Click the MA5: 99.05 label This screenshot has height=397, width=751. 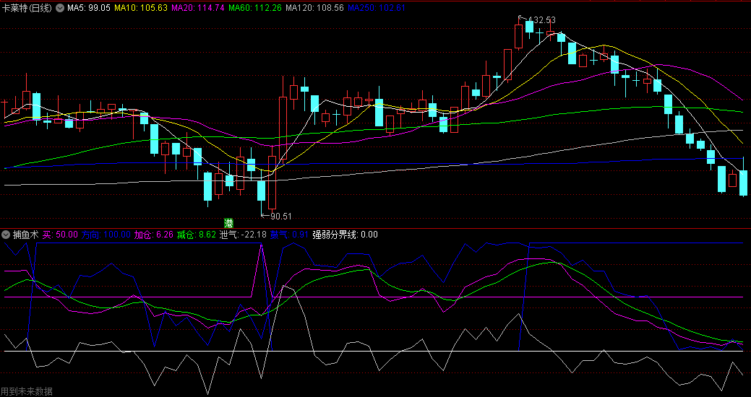tap(89, 8)
